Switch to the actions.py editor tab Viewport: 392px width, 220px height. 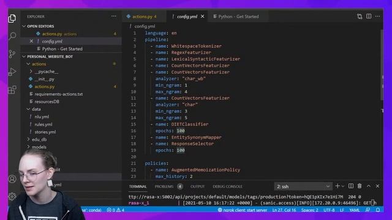coord(144,16)
